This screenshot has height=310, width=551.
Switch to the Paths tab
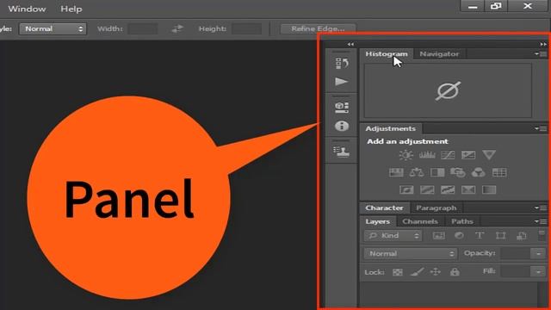pos(462,221)
